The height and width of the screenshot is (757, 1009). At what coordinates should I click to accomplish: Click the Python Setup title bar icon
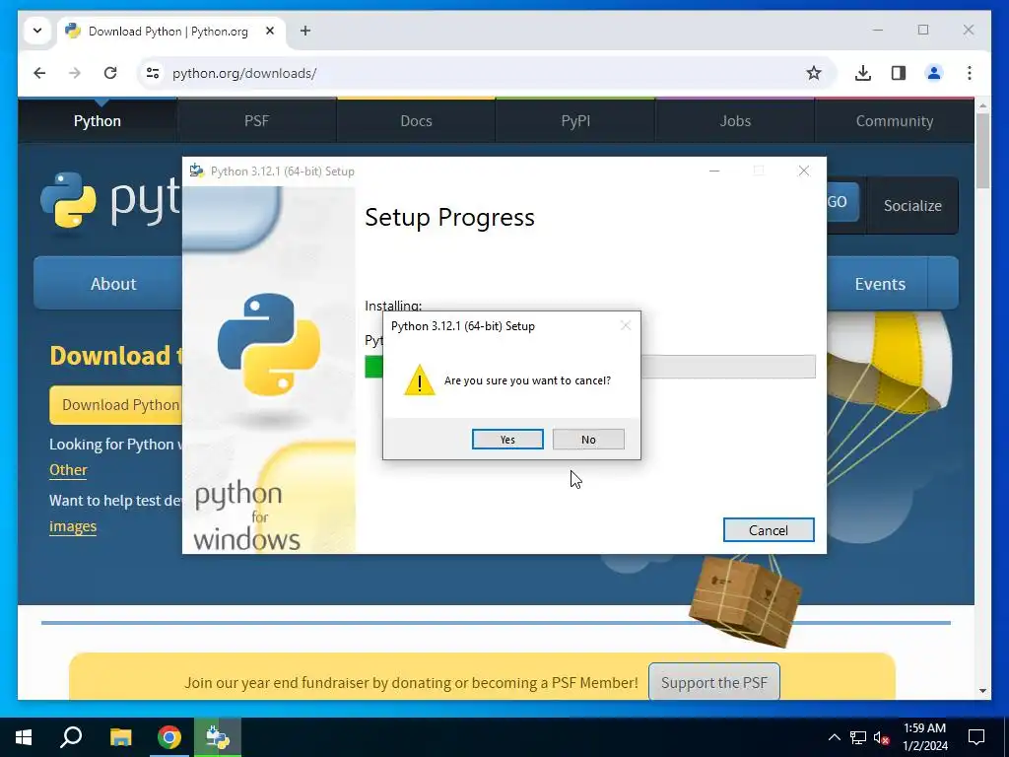pyautogui.click(x=197, y=171)
